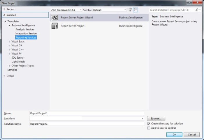This screenshot has width=204, height=140.
Task: Open the Sort by Default dropdown
Action: 109,10
